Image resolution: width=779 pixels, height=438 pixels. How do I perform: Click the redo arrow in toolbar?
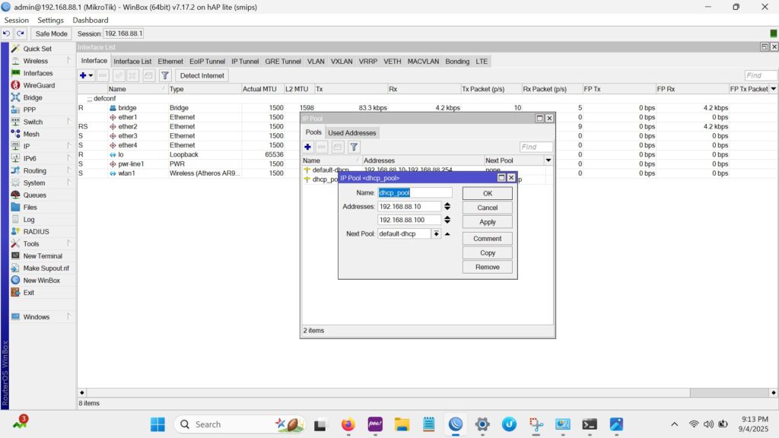click(21, 33)
